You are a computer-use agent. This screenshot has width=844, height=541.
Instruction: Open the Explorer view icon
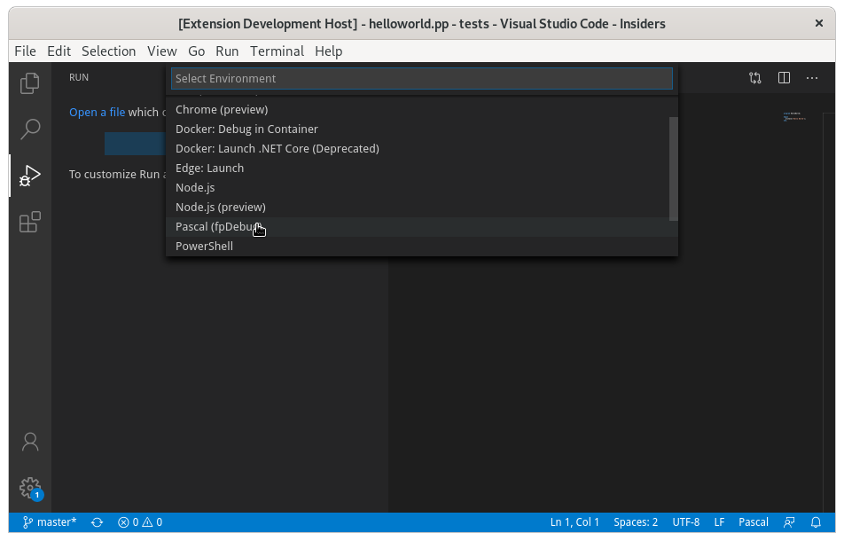pyautogui.click(x=30, y=83)
